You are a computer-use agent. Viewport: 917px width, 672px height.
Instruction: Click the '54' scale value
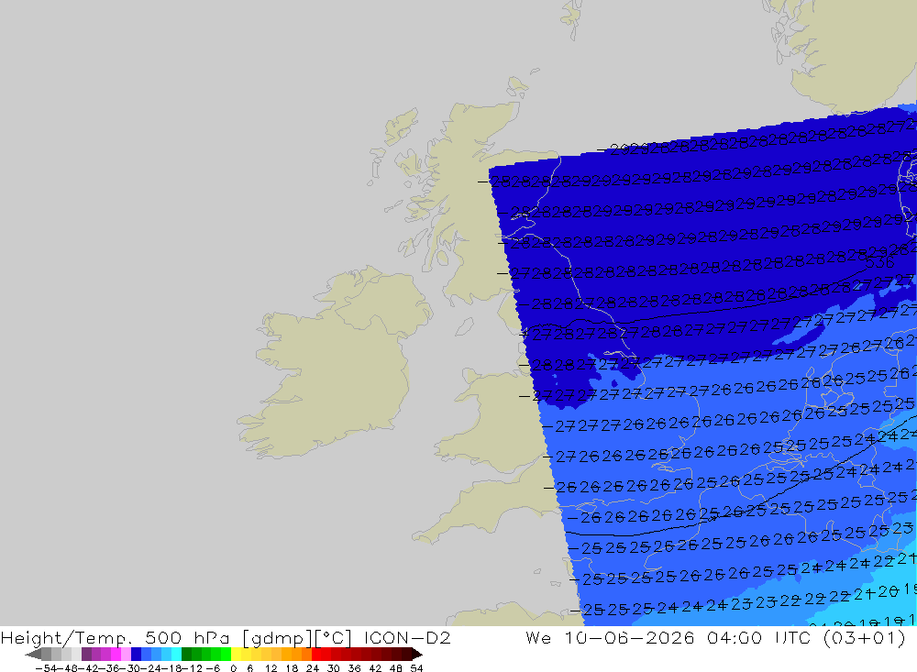[x=416, y=668]
